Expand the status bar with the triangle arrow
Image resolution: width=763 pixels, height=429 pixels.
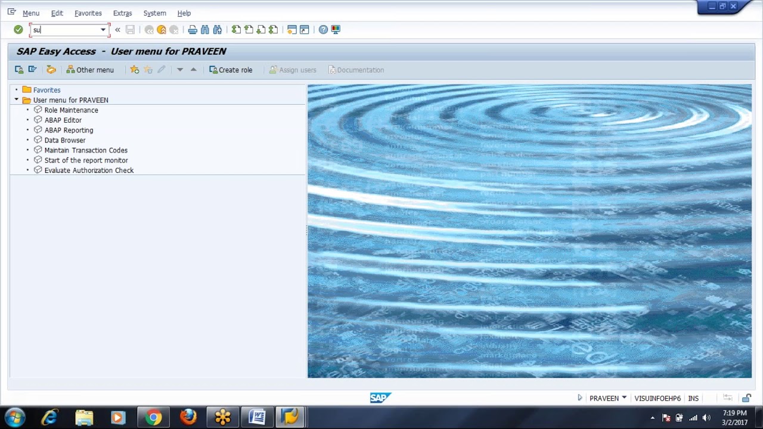click(579, 398)
